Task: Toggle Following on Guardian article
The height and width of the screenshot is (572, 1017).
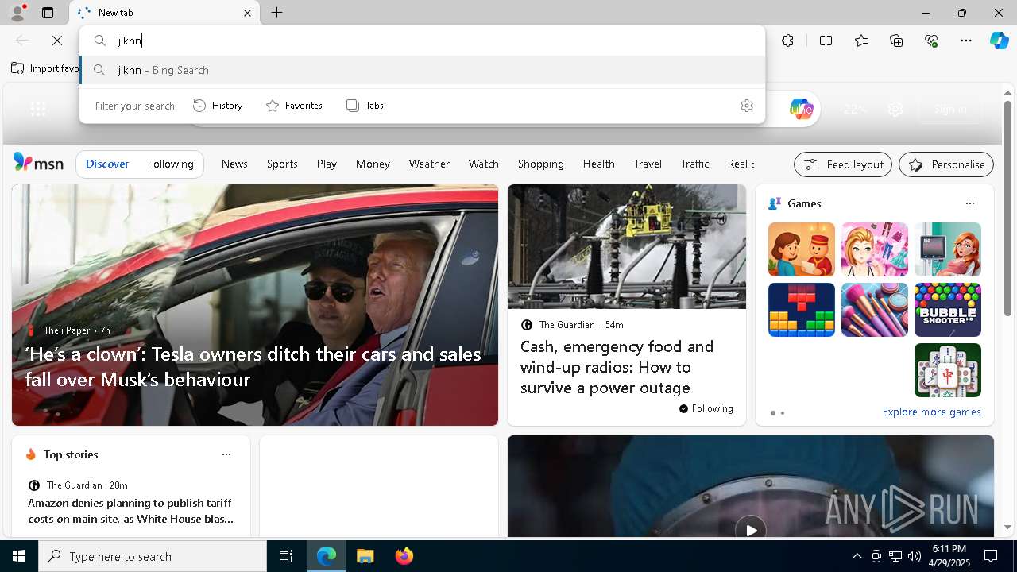Action: point(706,408)
